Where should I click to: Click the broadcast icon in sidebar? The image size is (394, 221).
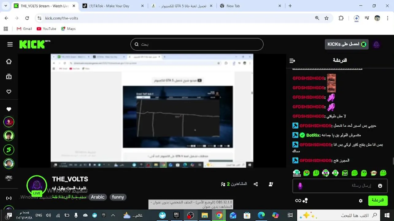[9, 198]
